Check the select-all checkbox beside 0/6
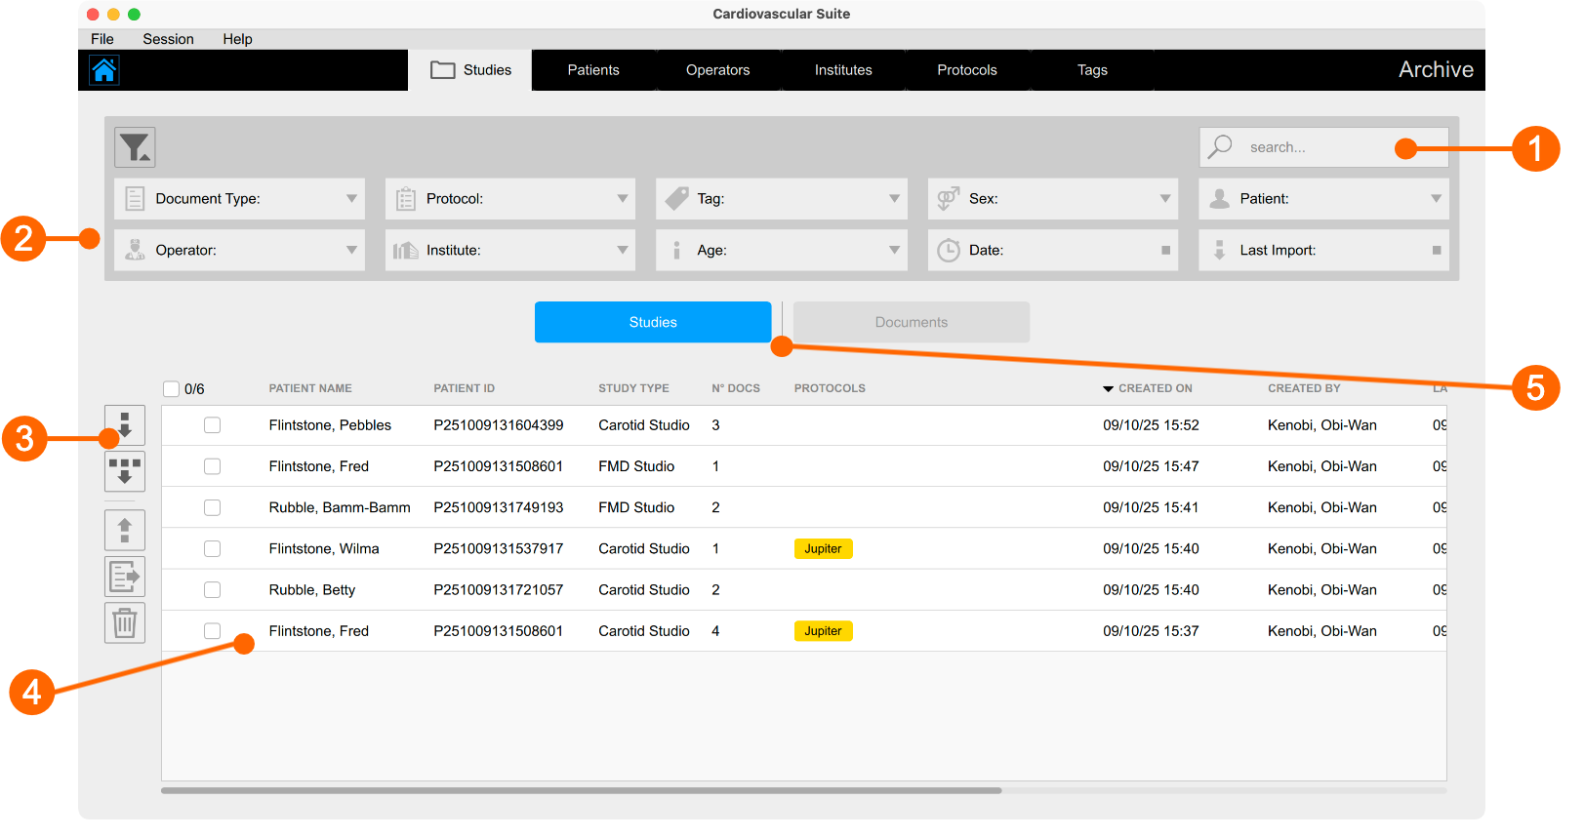The height and width of the screenshot is (839, 1584). 172,389
